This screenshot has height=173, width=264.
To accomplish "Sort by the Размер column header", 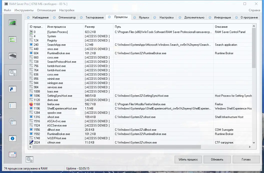I will [98, 27].
